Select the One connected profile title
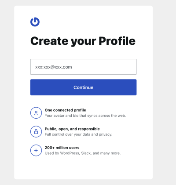 point(66,110)
